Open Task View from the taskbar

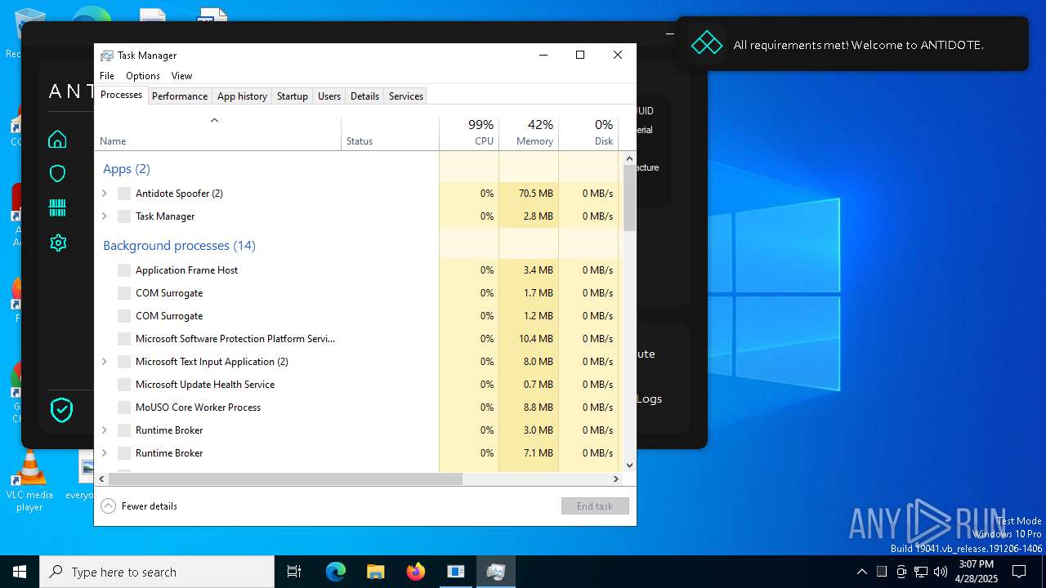tap(294, 572)
